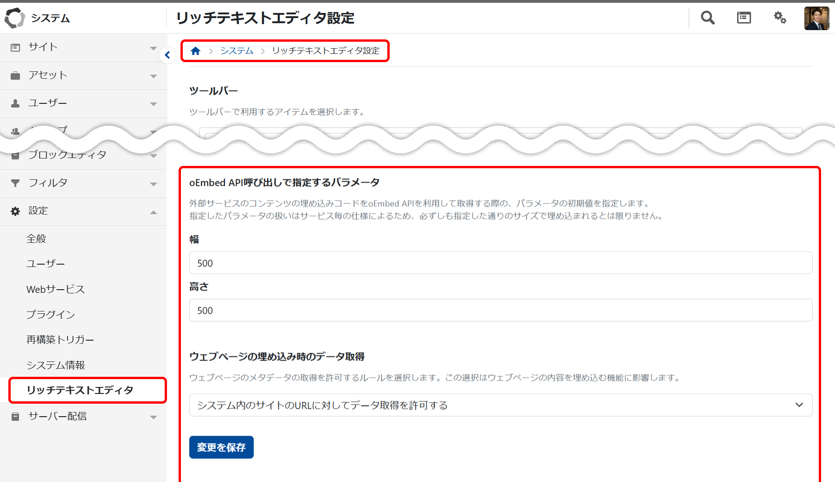Open the data retrieval rule dropdown
The image size is (835, 482).
pos(501,405)
